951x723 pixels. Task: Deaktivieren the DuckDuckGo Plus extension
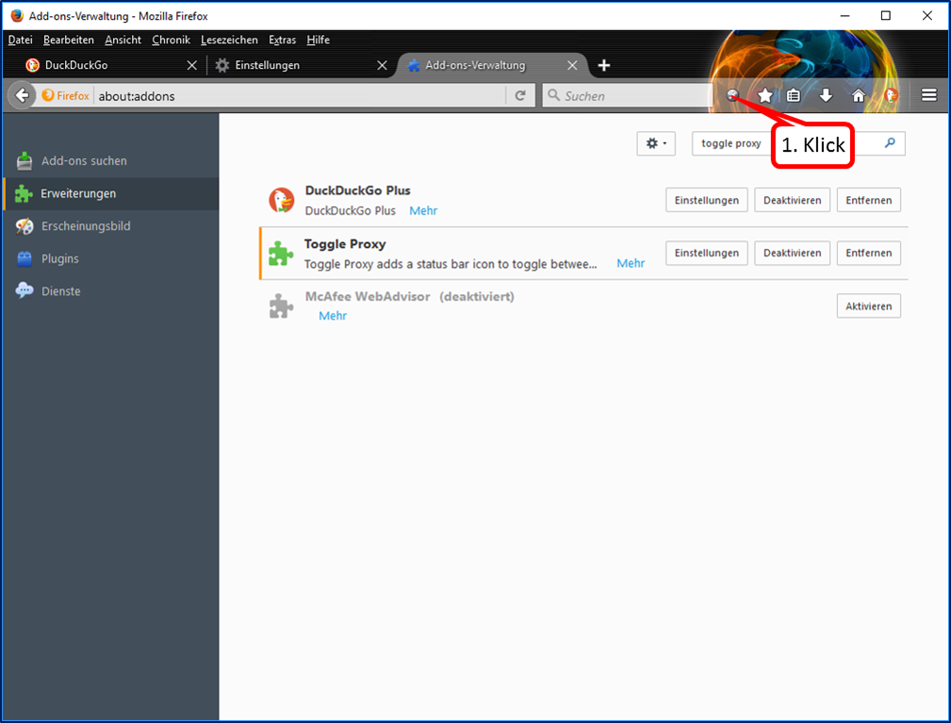click(792, 200)
